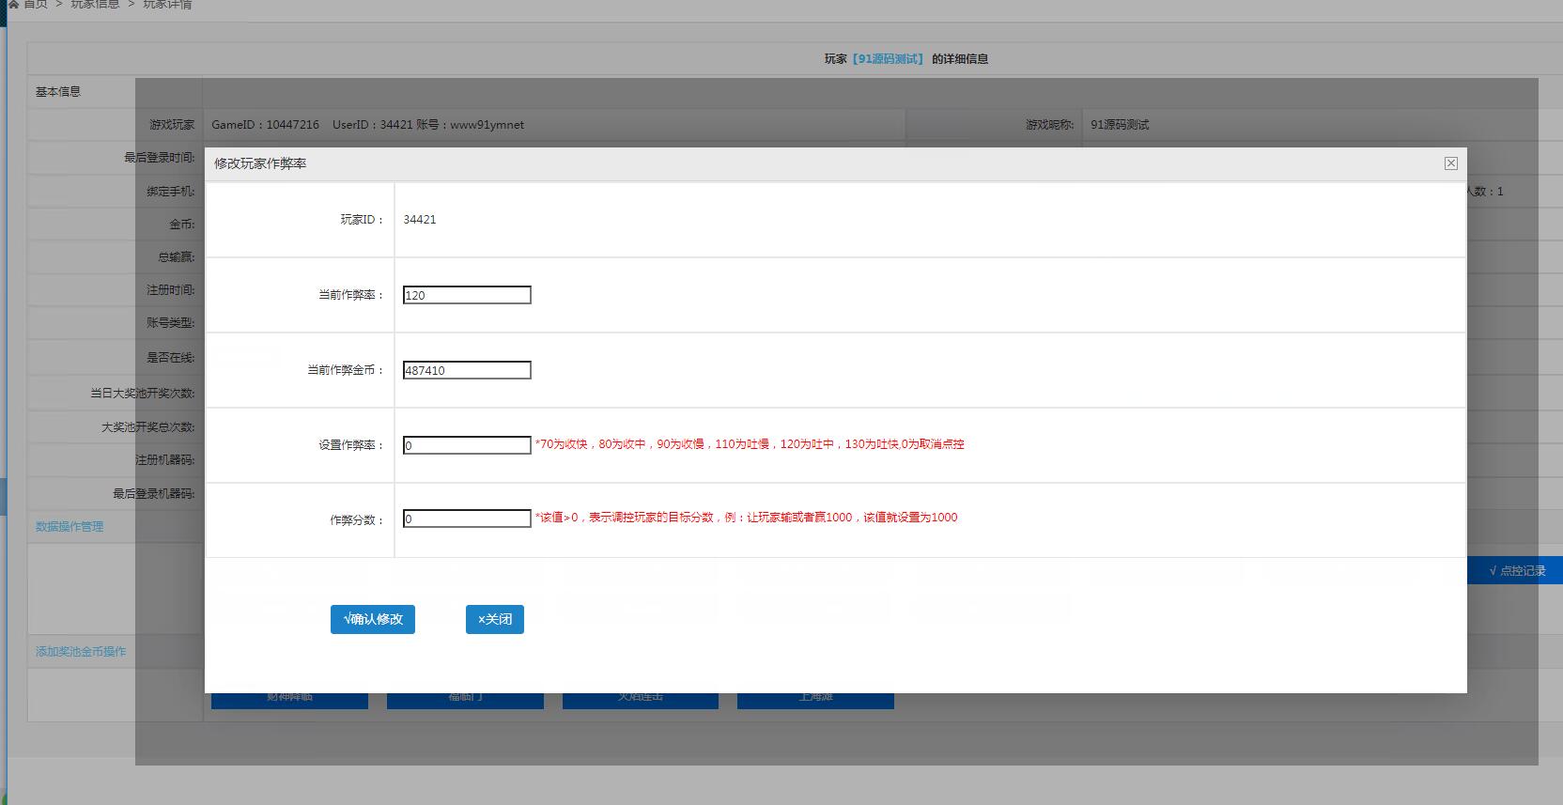Screen dimensions: 1563x805
Task: Click into the 作弊分数 input field
Action: [x=467, y=519]
